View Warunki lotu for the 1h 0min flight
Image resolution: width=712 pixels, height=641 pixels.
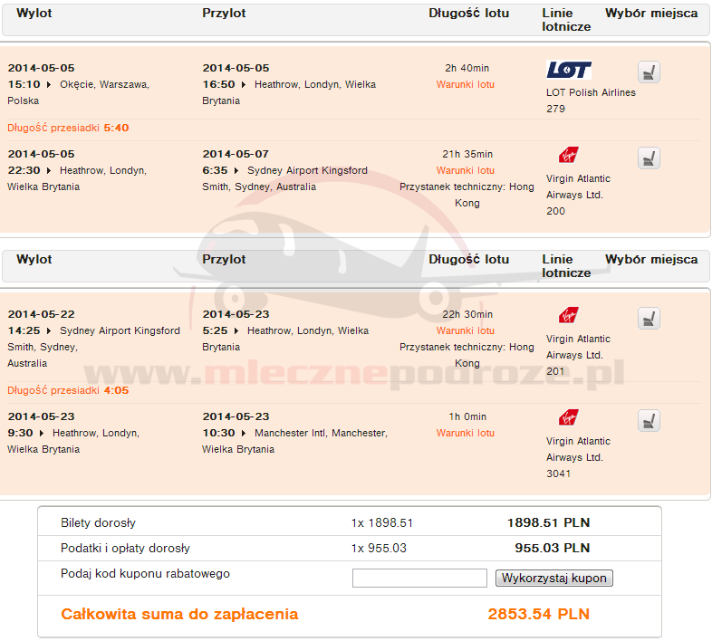[466, 433]
